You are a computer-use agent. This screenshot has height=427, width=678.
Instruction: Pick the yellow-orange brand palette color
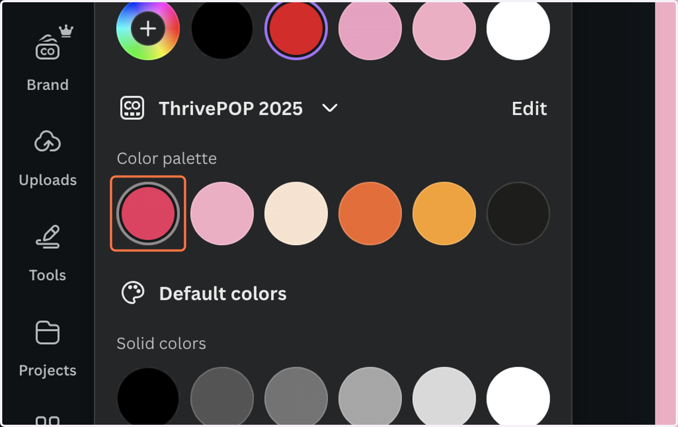click(444, 213)
